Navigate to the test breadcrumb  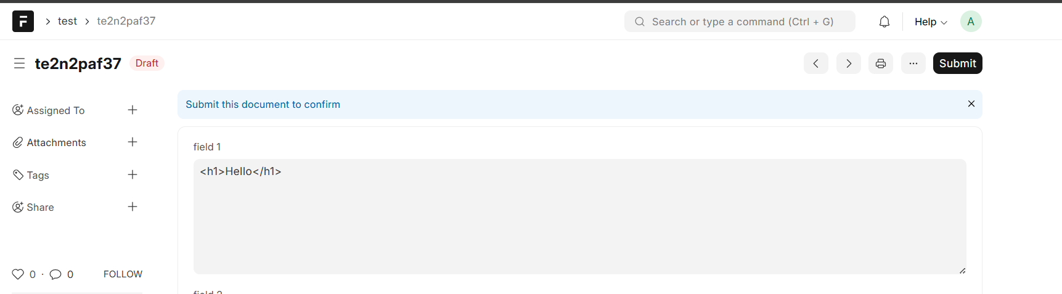click(x=67, y=21)
